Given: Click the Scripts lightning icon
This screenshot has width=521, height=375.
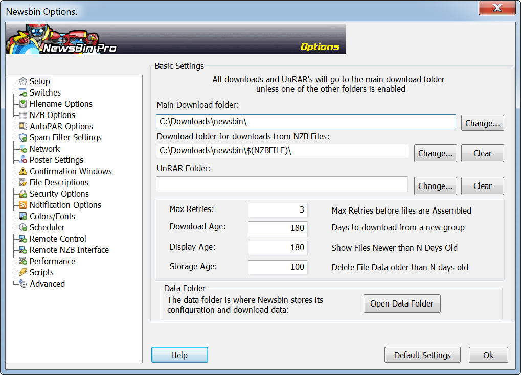Looking at the screenshot, I should pos(23,273).
